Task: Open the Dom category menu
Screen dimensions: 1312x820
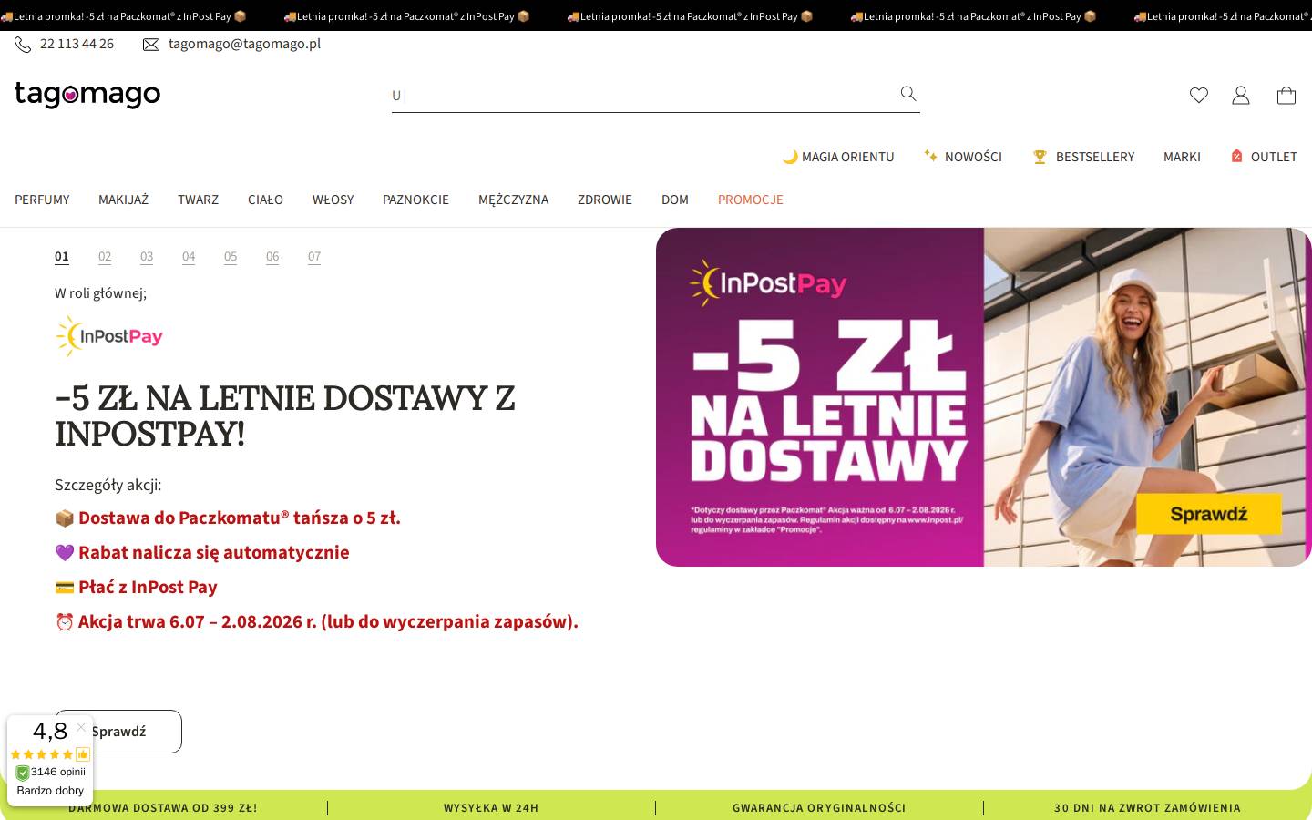Action: click(x=675, y=200)
